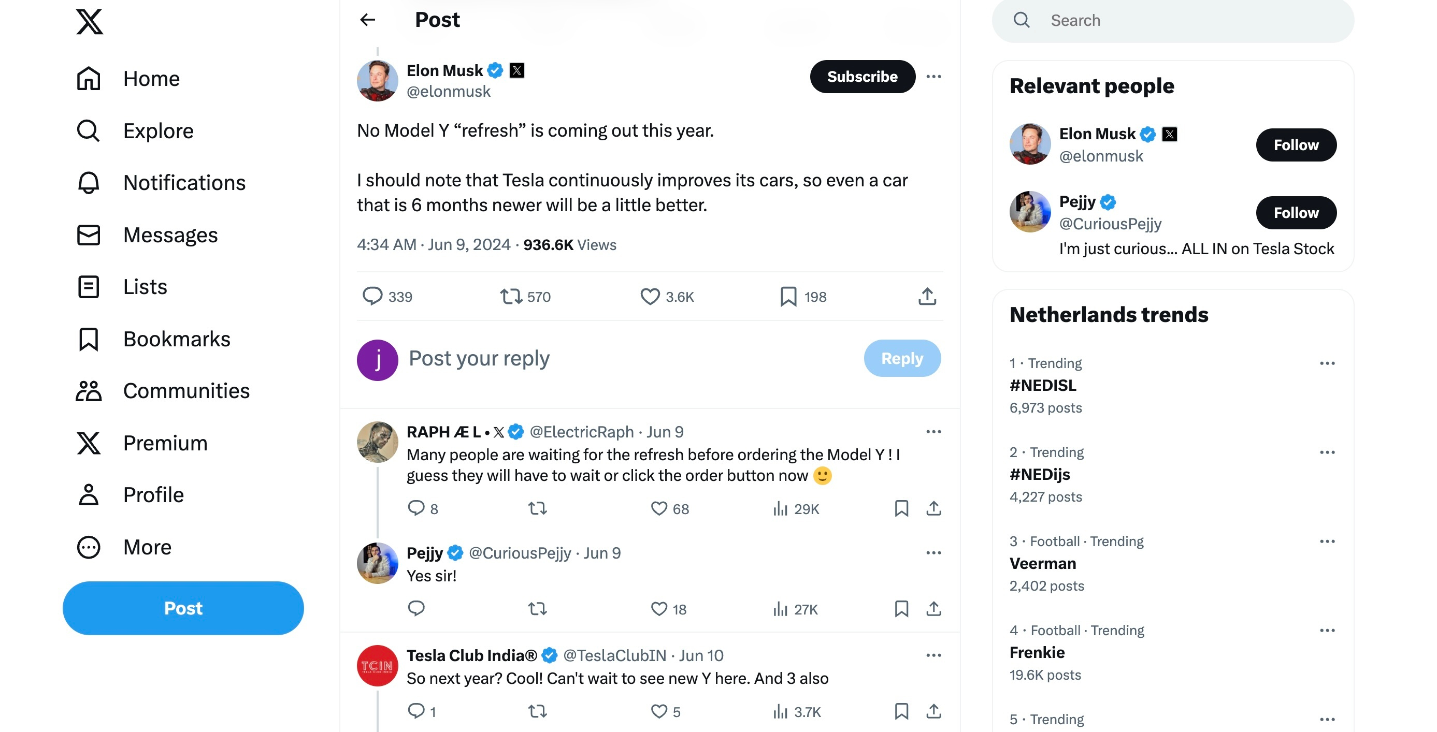Open the Veerman trending topic

[1043, 564]
